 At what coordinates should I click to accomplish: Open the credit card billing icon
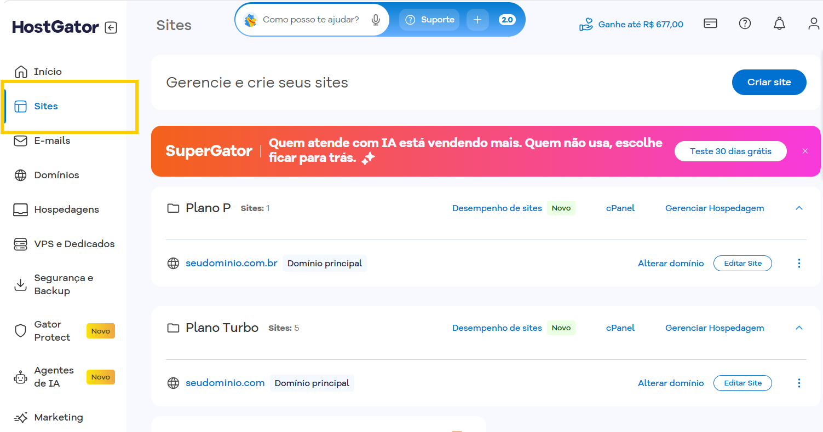click(710, 24)
